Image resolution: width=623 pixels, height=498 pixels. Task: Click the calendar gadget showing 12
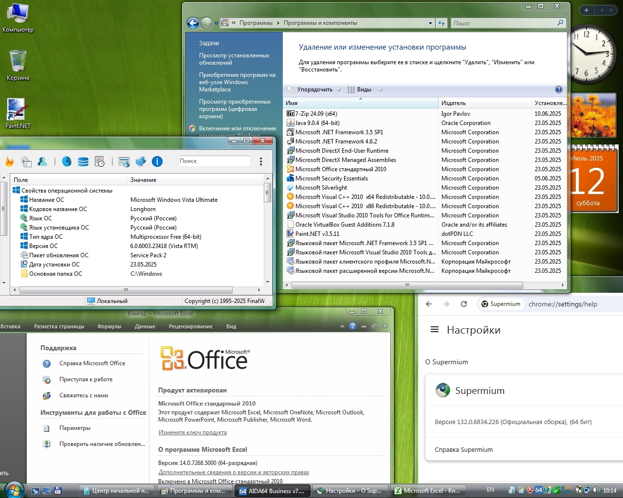[x=593, y=179]
